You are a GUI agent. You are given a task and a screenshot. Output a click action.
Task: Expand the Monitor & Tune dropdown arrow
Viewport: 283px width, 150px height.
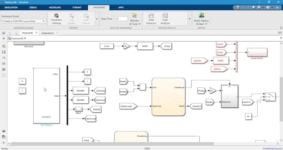click(x=139, y=24)
